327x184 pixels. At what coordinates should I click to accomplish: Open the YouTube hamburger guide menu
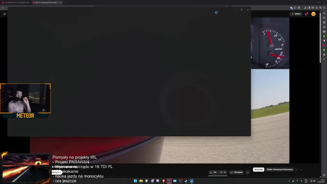tap(4, 14)
